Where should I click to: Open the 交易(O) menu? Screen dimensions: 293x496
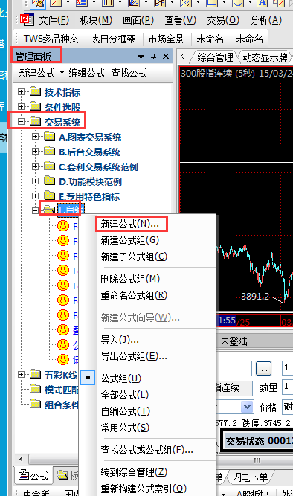(x=223, y=20)
